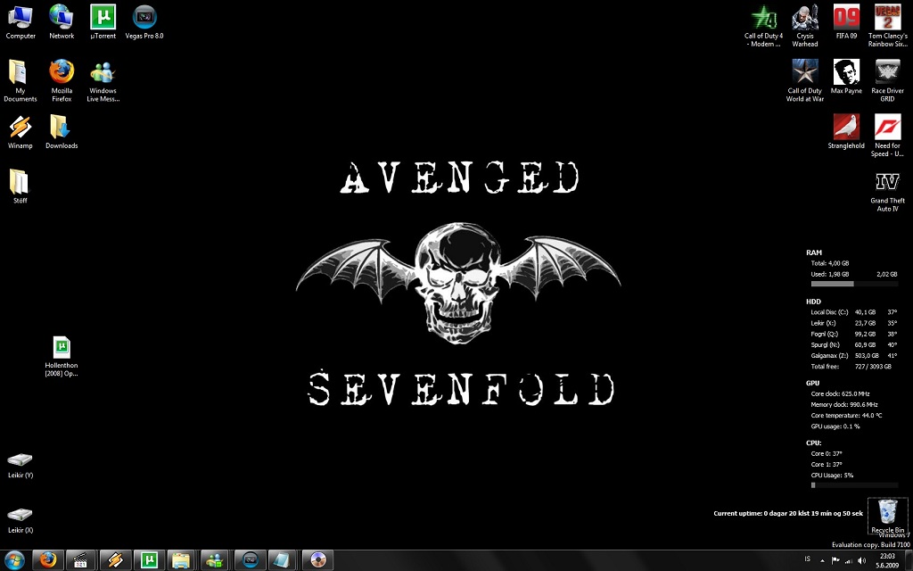913x571 pixels.
Task: Select the Vegas Pro 8.0 desktop shortcut
Action: click(144, 22)
